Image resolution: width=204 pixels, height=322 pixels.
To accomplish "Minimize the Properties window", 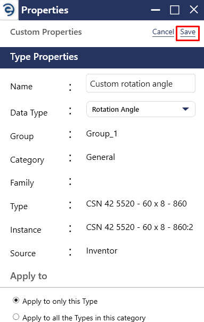I will [156, 10].
